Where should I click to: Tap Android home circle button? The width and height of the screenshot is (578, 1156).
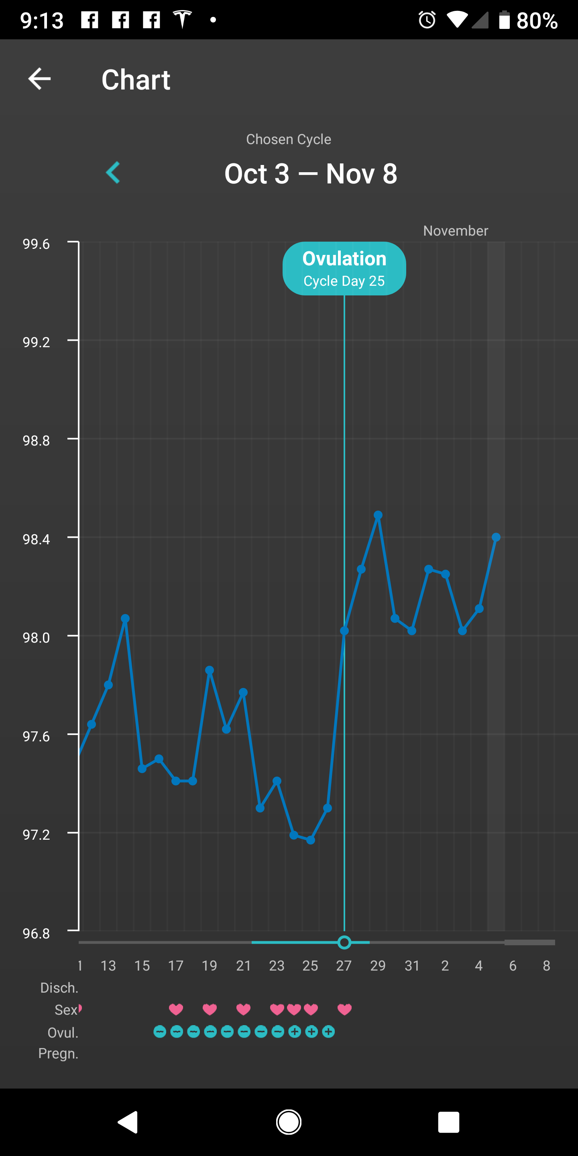pos(289,1122)
